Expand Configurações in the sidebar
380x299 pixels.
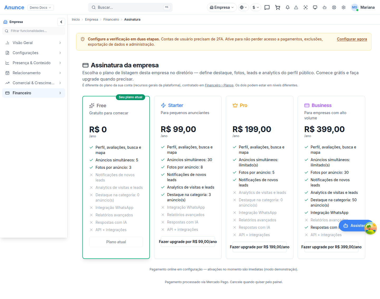pyautogui.click(x=34, y=53)
